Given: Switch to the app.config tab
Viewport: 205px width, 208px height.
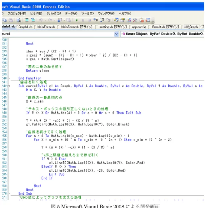Looking at the screenshot, I should tap(139, 27).
